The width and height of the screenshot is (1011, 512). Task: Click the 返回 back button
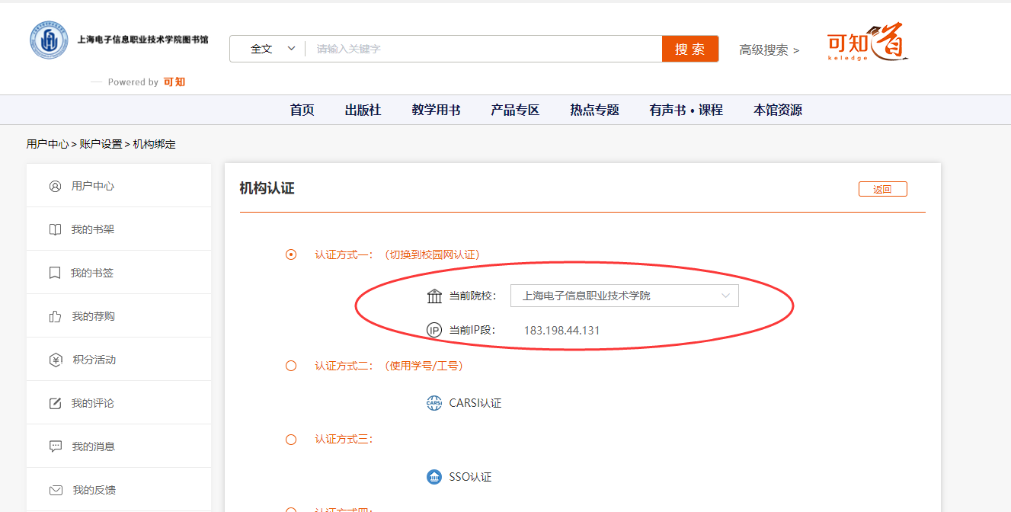click(882, 190)
